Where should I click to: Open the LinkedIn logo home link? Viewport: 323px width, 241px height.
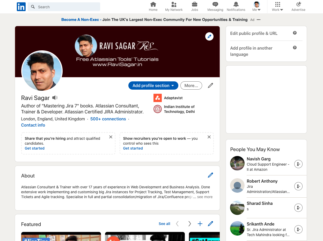[x=21, y=7]
